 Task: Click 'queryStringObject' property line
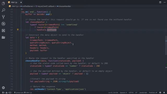pyautogui.click(x=51, y=43)
